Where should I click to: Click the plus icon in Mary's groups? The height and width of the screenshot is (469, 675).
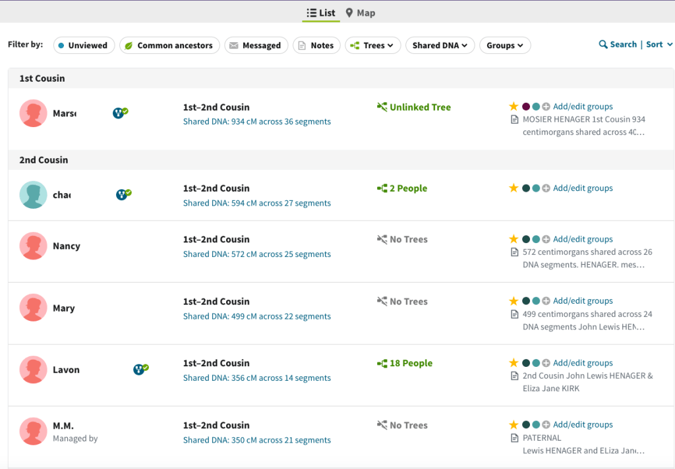pyautogui.click(x=546, y=301)
